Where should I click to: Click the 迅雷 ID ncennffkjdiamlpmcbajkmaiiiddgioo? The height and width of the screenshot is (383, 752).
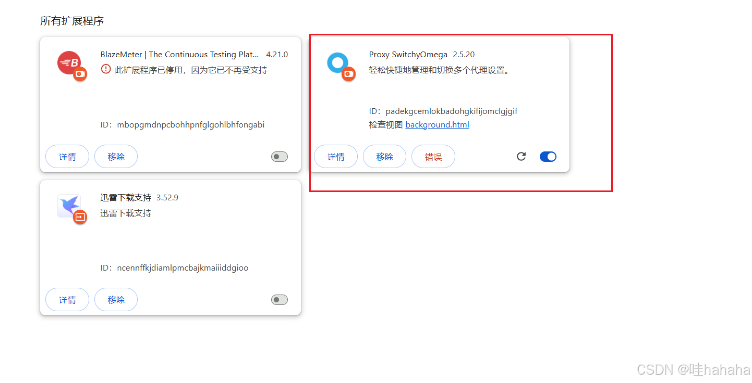[183, 268]
